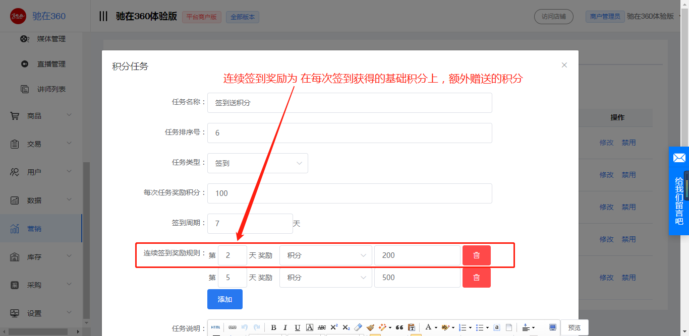Apply superscript formatting in editor
689x336 pixels.
(334, 327)
